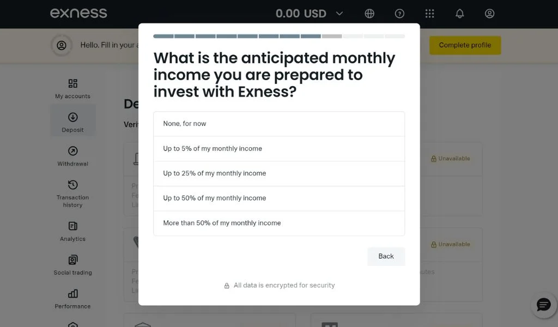Viewport: 558px width, 327px height.
Task: Select 'More than 50% of my monthly income'
Action: 279,223
